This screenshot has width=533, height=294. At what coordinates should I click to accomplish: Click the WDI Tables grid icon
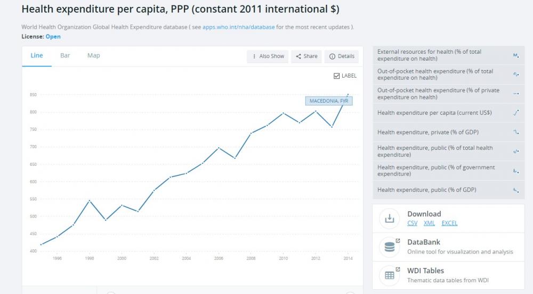click(390, 275)
